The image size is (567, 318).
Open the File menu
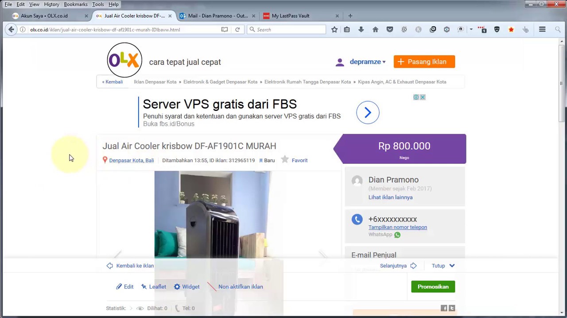pos(8,4)
